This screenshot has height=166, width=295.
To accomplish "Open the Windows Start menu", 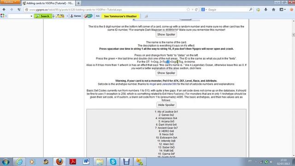I will click(6, 162).
